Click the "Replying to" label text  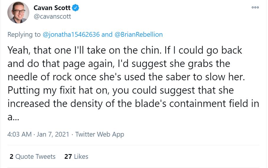(24, 34)
